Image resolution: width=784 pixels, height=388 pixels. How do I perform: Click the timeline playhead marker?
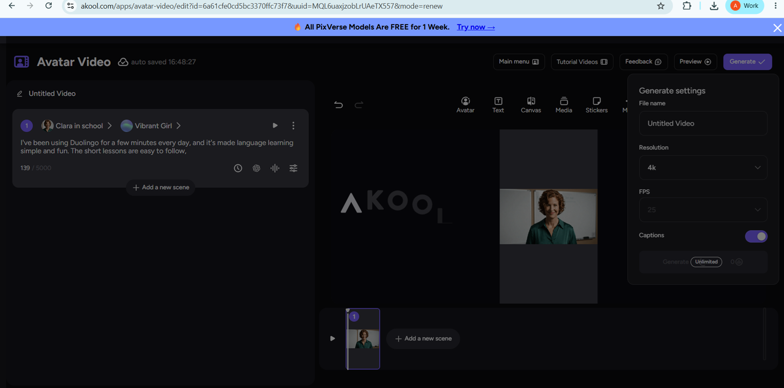pyautogui.click(x=348, y=311)
